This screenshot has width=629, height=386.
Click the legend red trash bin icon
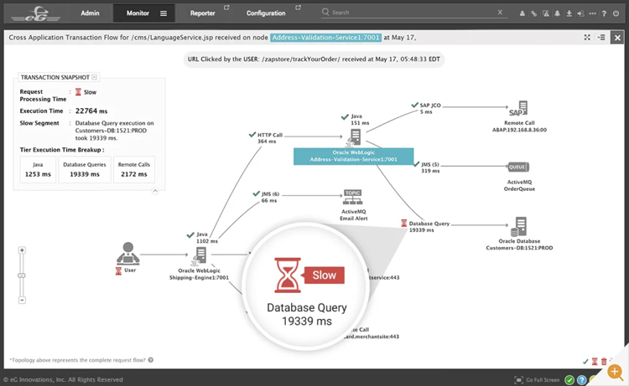pos(604,362)
